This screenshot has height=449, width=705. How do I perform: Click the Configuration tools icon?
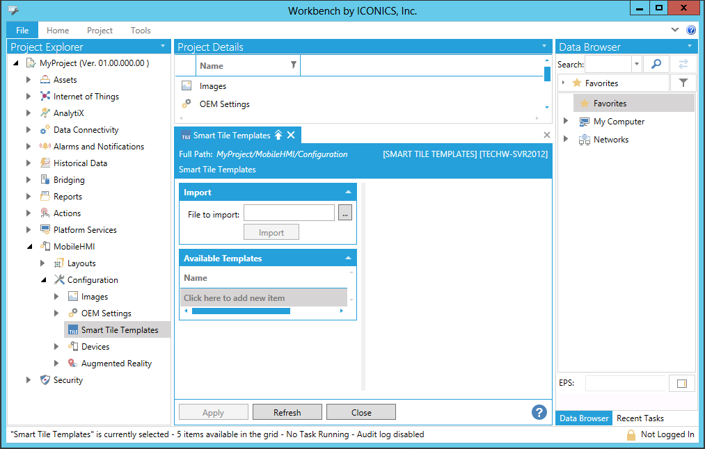coord(59,279)
